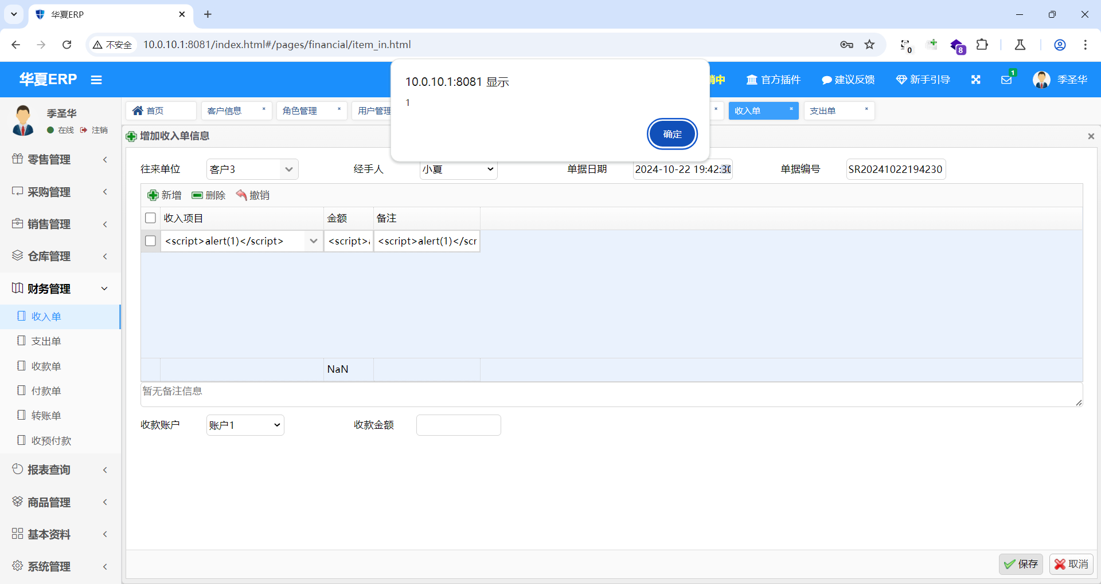The width and height of the screenshot is (1101, 584).
Task: Click the 暂无备注信息 remarks textarea
Action: click(611, 394)
